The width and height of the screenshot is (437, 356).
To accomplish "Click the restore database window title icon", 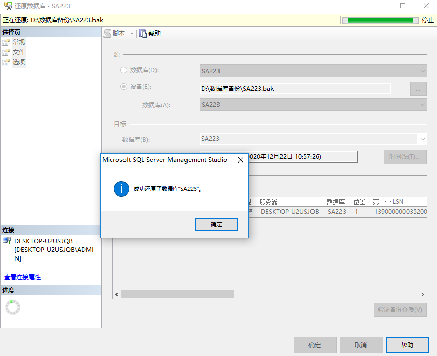I will click(x=8, y=6).
